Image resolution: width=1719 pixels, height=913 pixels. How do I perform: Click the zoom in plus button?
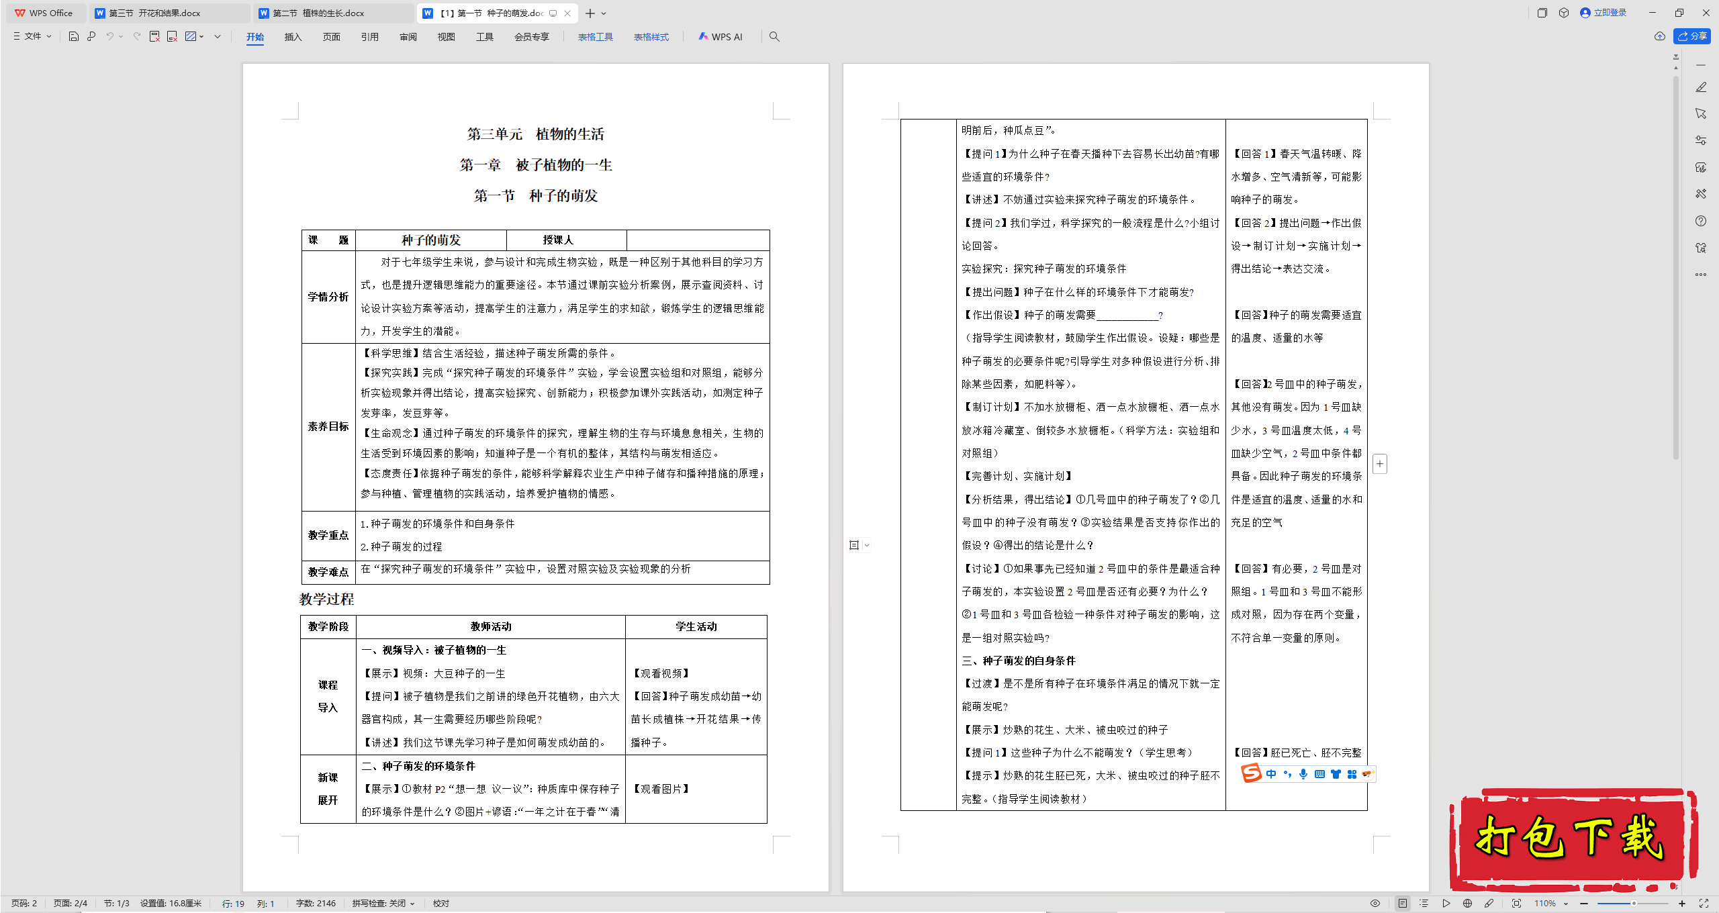click(x=1682, y=904)
